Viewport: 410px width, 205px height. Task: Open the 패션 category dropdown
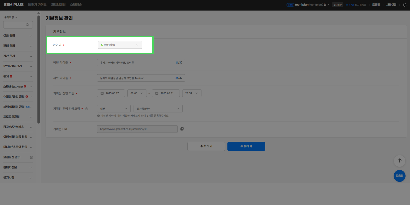pos(114,109)
